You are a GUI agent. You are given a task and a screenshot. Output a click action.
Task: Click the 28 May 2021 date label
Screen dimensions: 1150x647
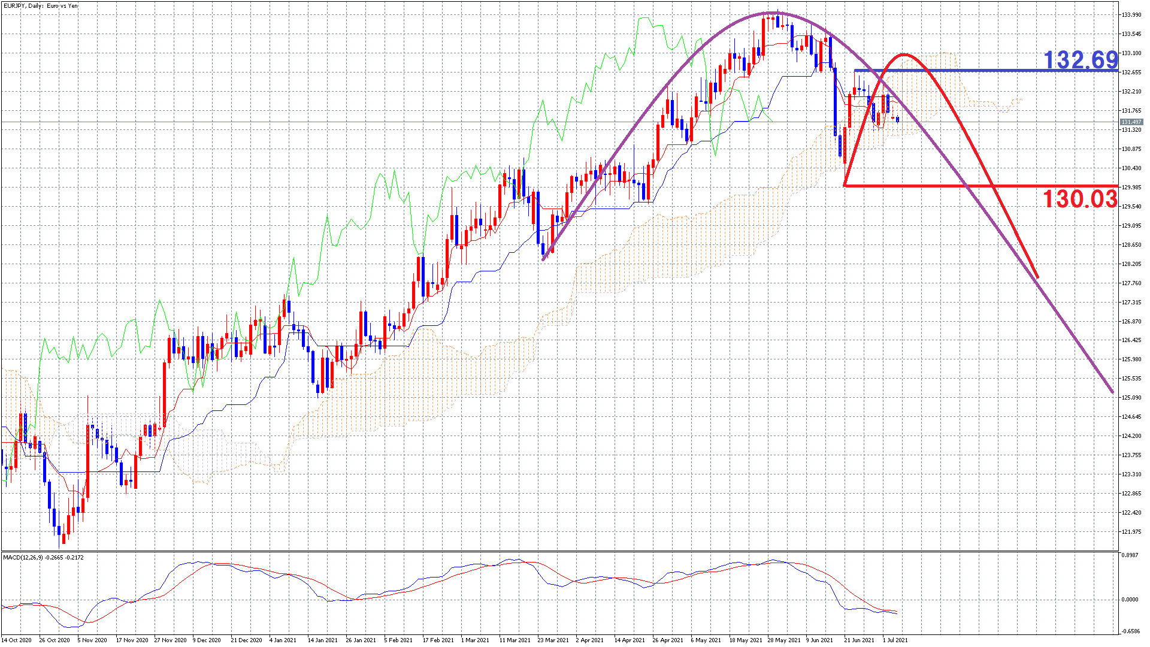(783, 640)
